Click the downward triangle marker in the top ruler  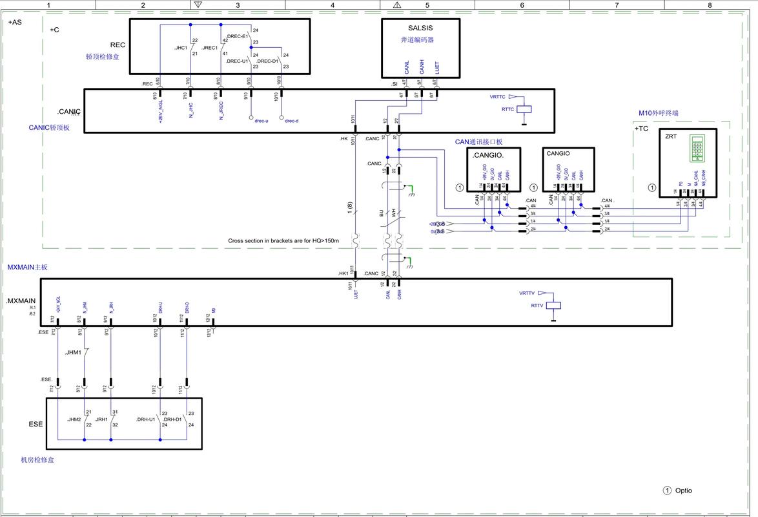tap(198, 5)
